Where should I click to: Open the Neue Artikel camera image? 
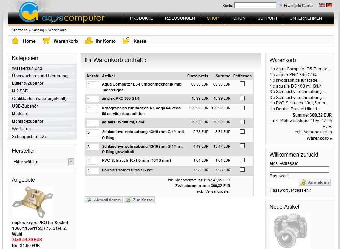290,230
